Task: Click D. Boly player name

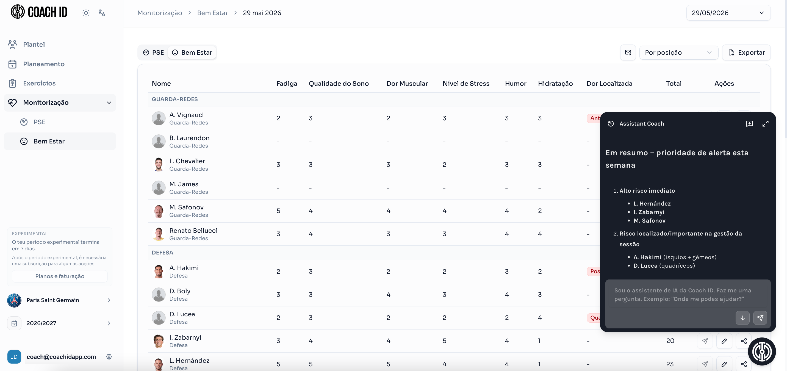Action: point(180,291)
